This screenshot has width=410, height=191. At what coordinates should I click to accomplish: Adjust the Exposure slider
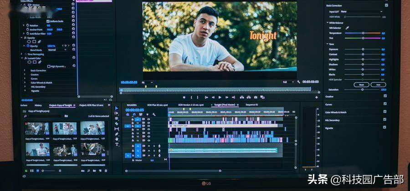click(363, 49)
